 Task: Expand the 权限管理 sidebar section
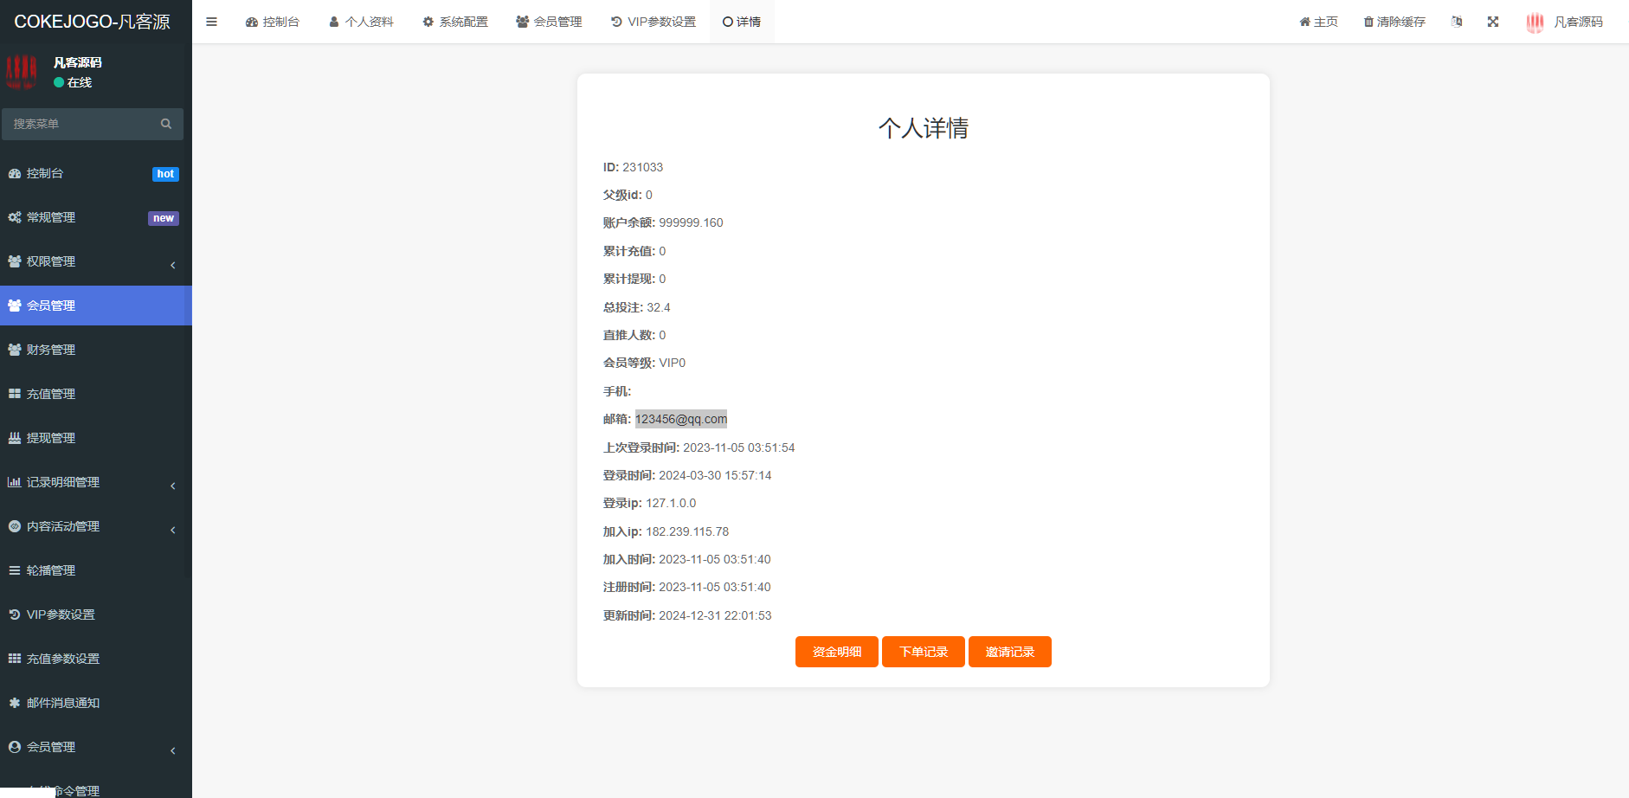pos(52,261)
